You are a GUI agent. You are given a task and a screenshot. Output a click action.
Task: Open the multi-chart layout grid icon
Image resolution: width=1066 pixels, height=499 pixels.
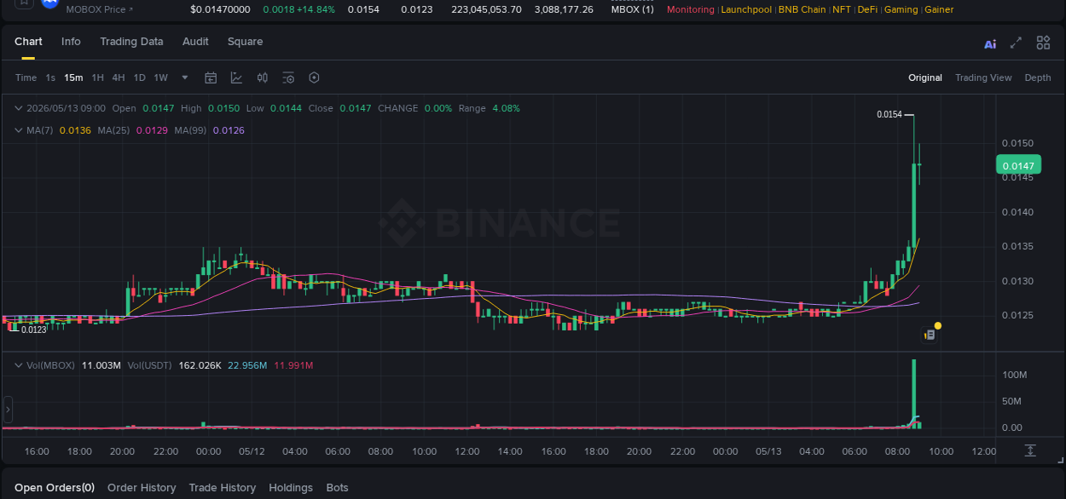point(1043,43)
